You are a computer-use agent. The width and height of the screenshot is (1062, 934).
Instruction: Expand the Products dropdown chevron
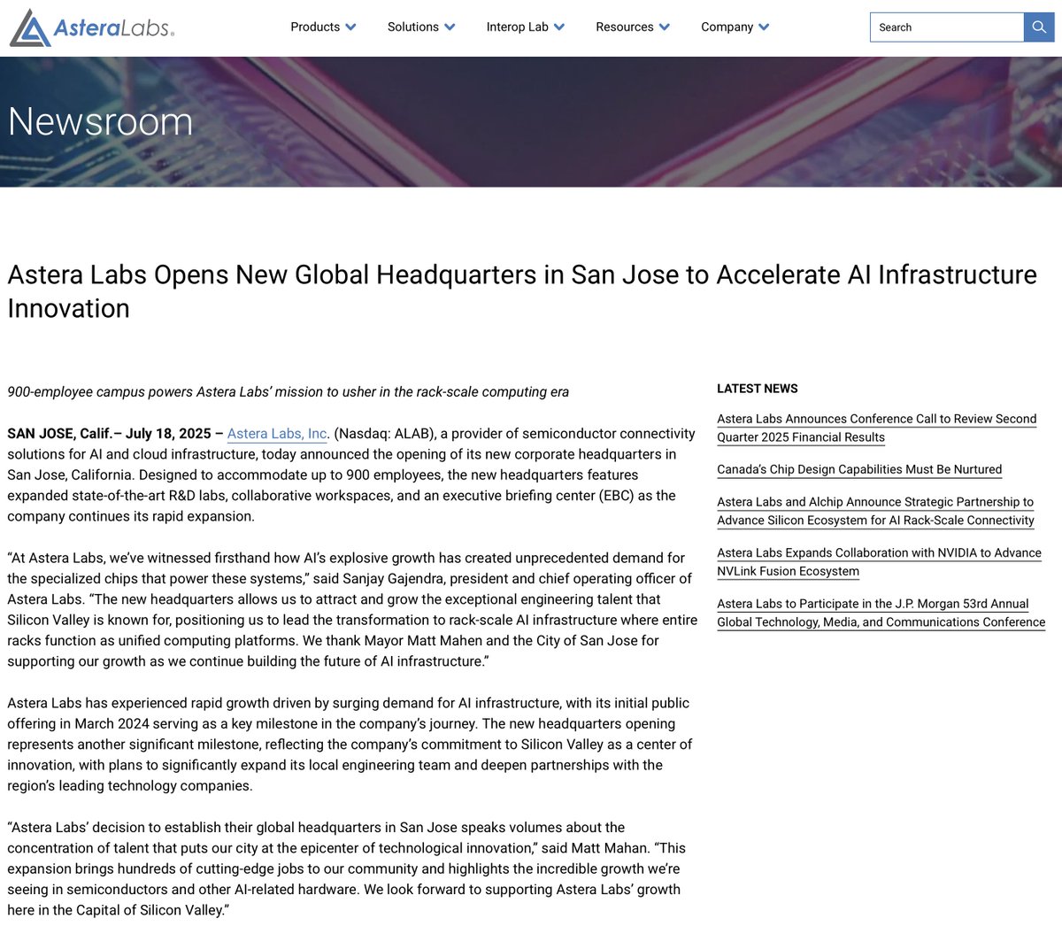click(350, 27)
